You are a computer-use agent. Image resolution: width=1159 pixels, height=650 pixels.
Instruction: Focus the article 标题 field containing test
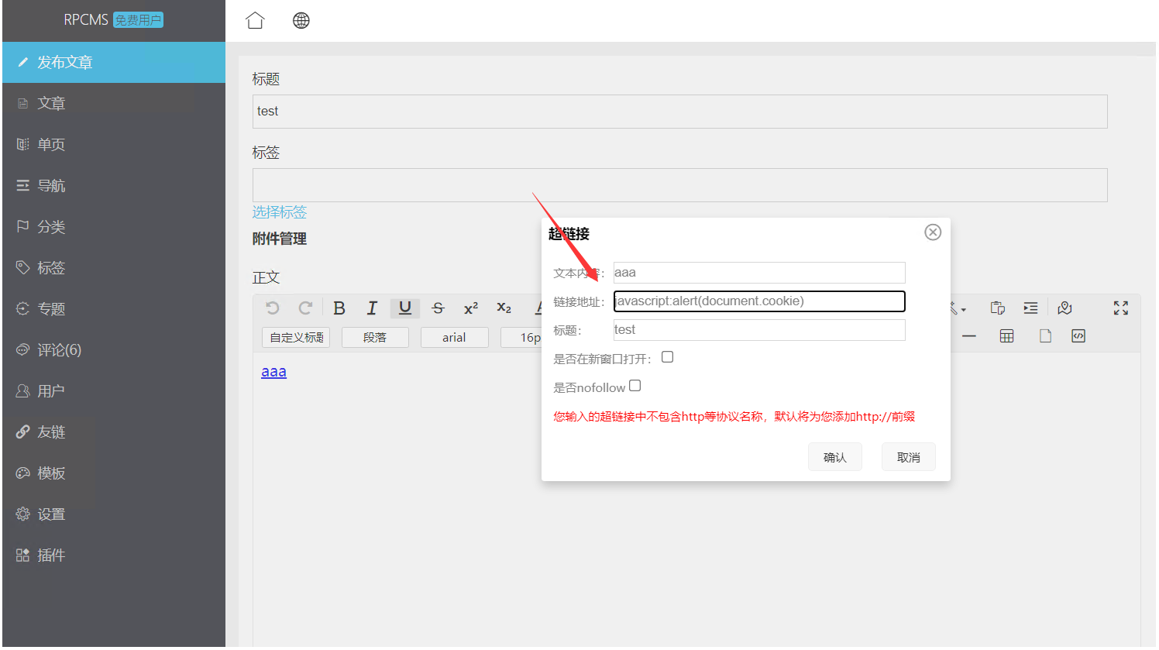click(x=680, y=112)
